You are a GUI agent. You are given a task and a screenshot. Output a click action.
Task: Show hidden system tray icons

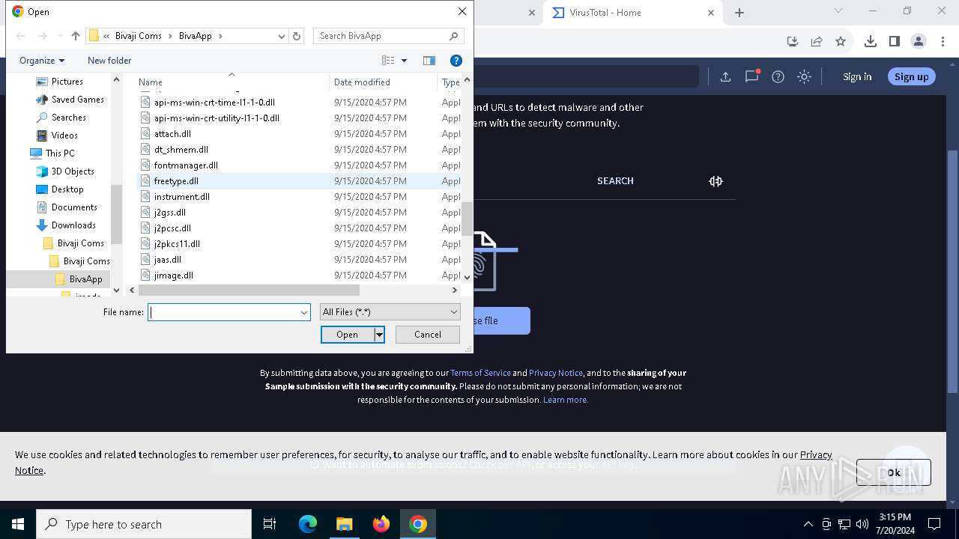click(x=808, y=524)
